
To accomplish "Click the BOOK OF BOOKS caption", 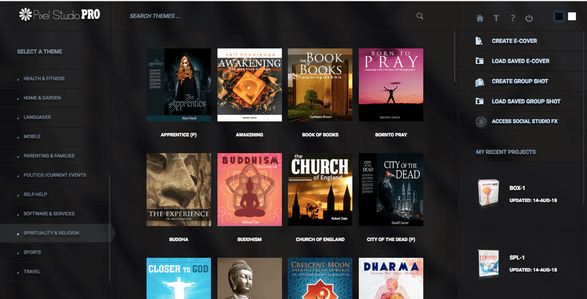I will coord(320,135).
